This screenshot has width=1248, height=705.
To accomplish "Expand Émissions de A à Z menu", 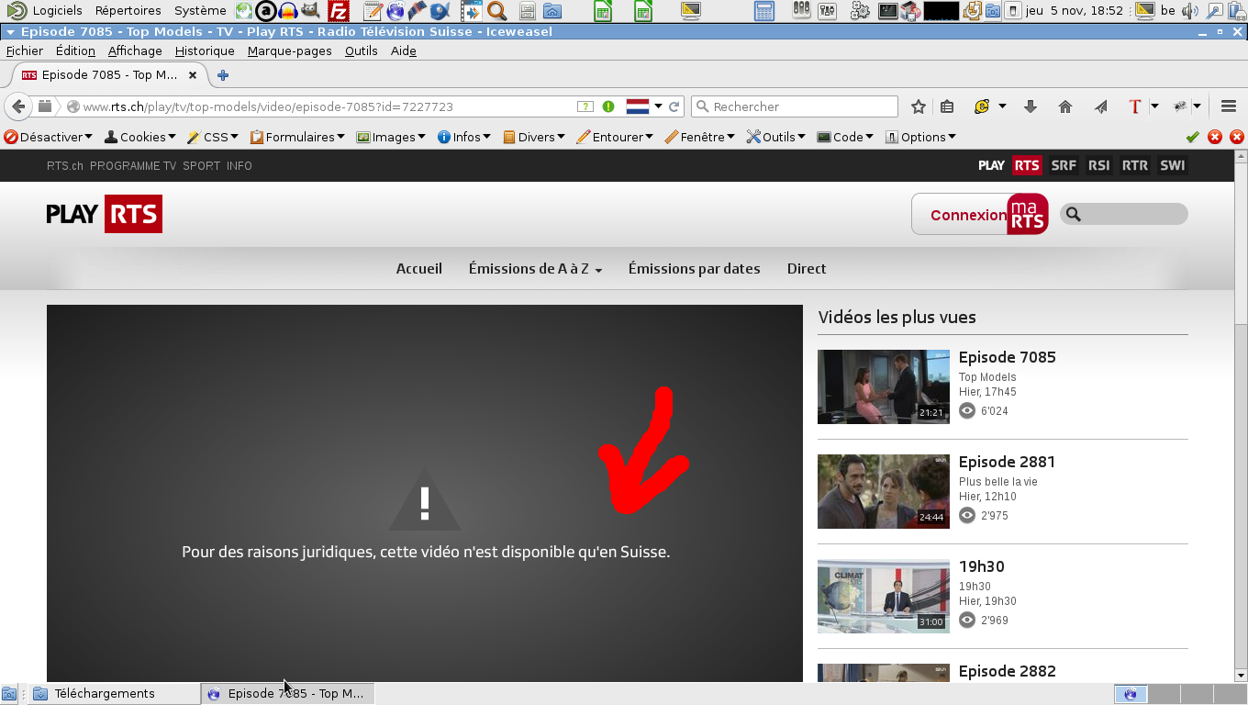I will click(x=535, y=269).
